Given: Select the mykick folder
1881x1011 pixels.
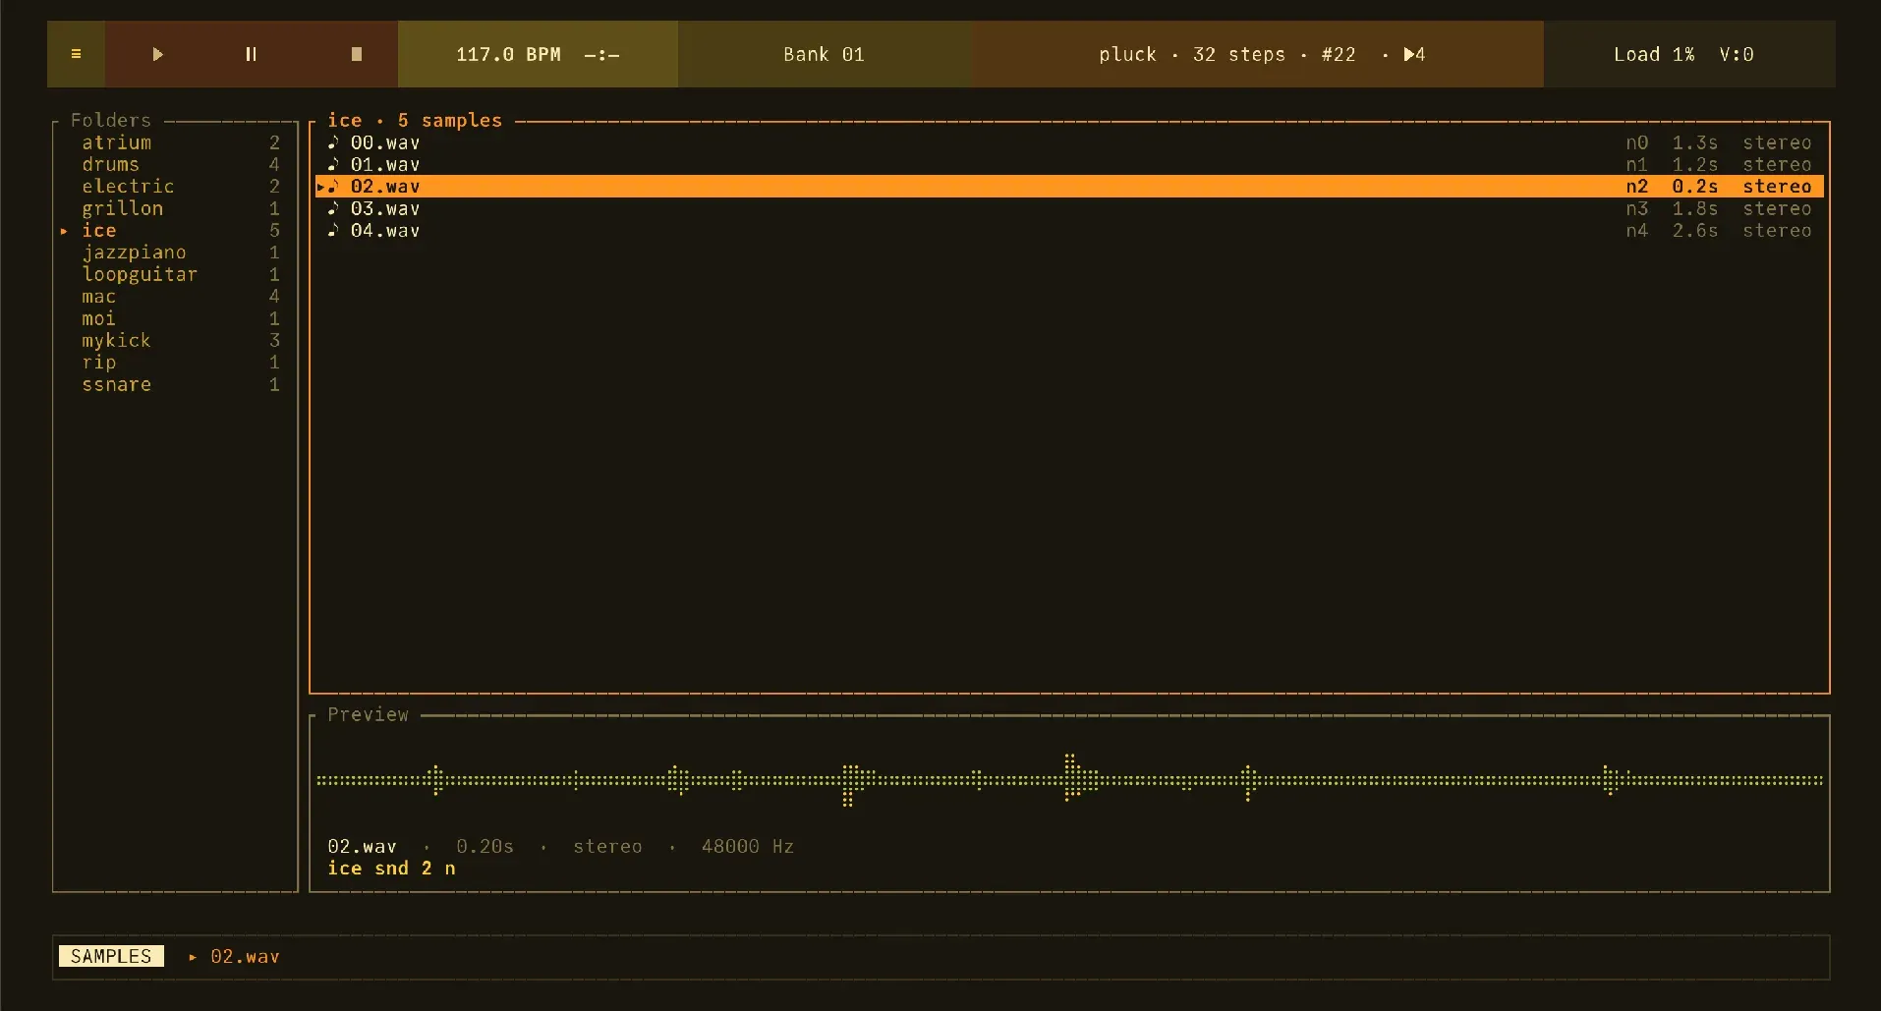Looking at the screenshot, I should 175,340.
